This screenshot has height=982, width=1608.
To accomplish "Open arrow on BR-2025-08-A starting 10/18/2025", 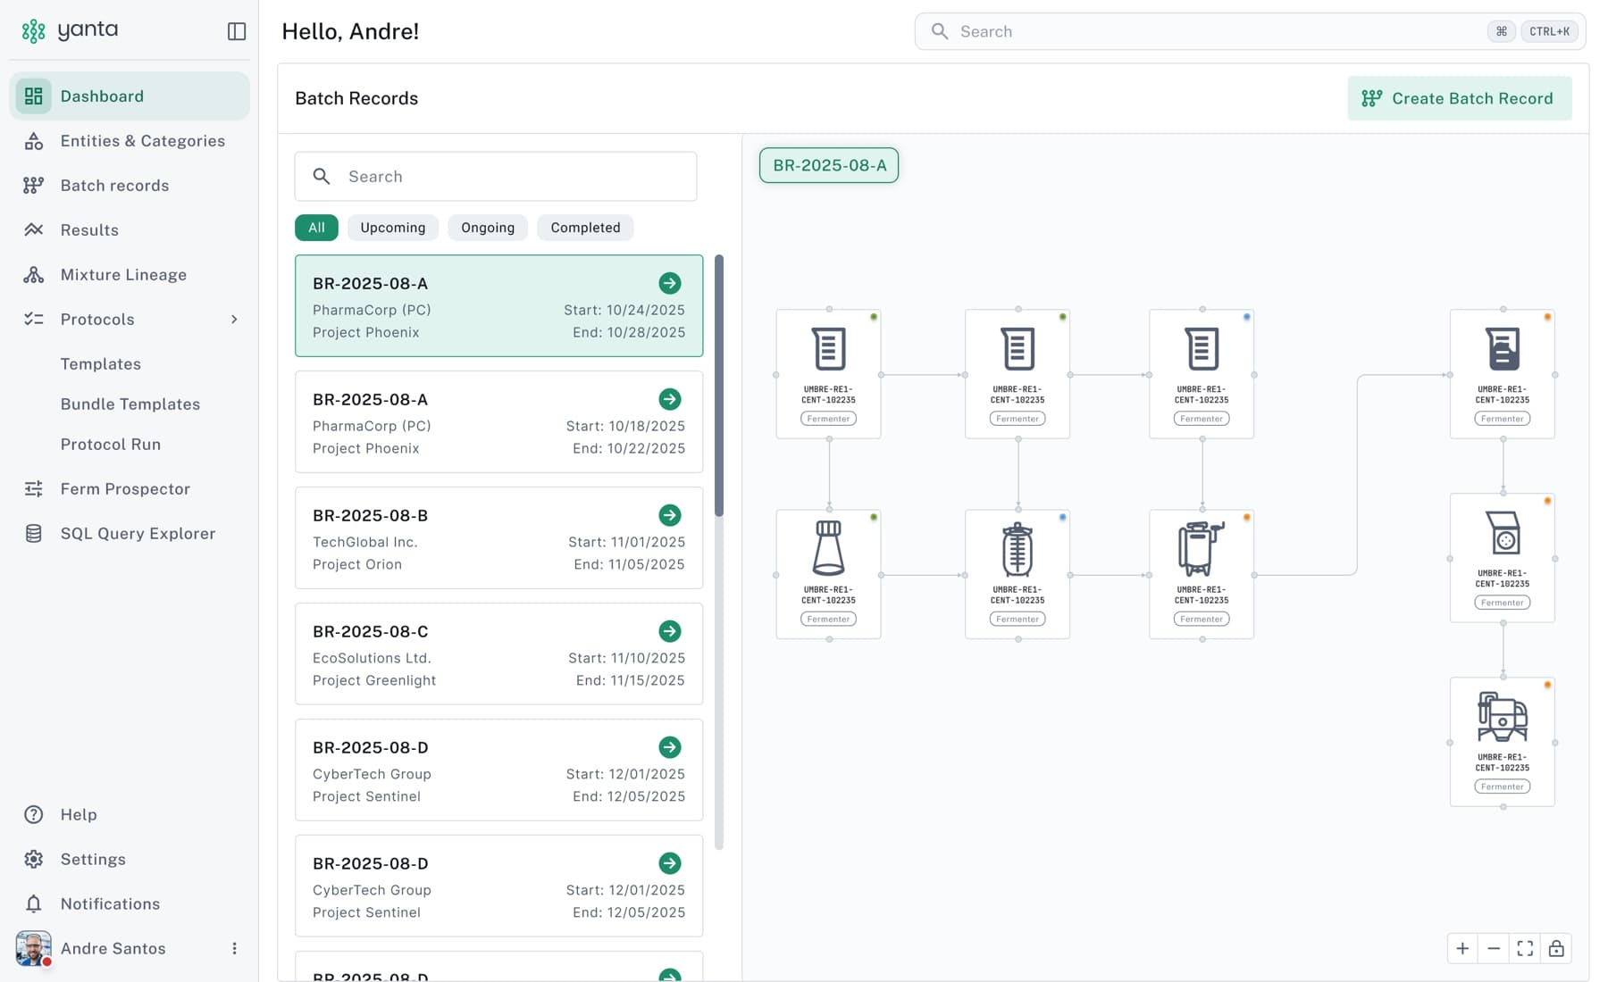I will 670,400.
